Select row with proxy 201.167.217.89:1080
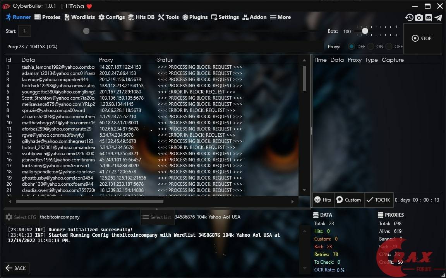 coord(152,92)
